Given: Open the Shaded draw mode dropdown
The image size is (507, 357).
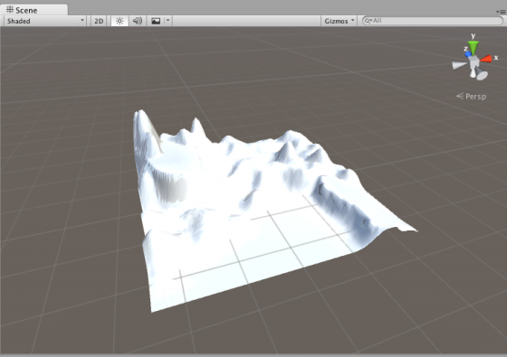Looking at the screenshot, I should coord(45,21).
